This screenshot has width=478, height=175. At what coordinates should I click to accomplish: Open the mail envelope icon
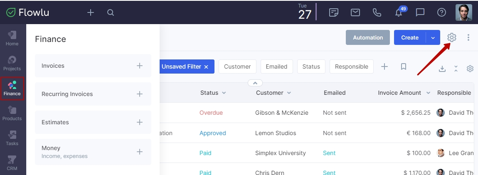coord(355,12)
